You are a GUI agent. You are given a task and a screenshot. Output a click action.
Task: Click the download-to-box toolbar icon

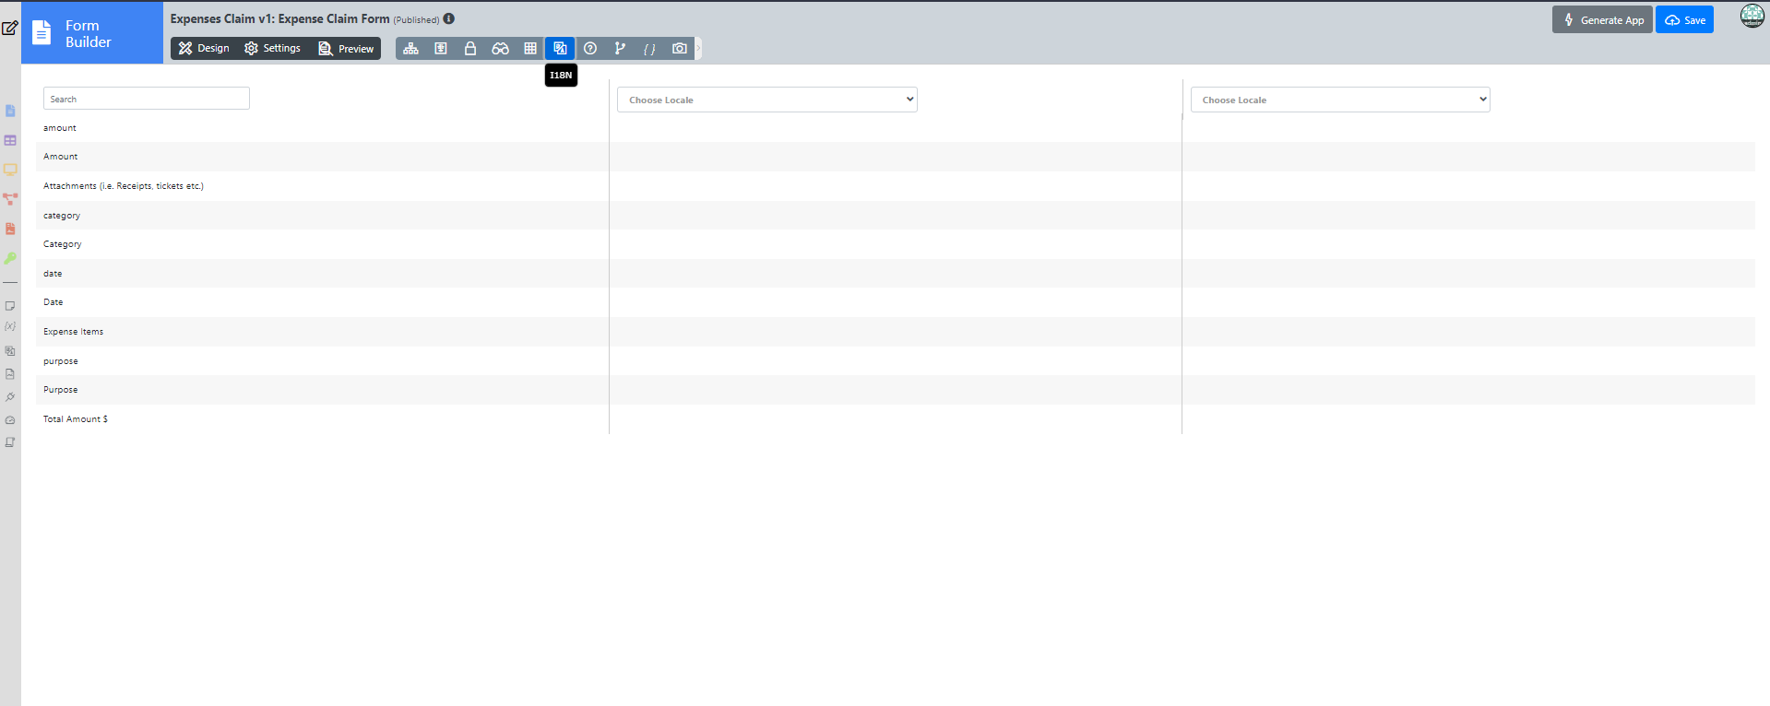pos(441,49)
